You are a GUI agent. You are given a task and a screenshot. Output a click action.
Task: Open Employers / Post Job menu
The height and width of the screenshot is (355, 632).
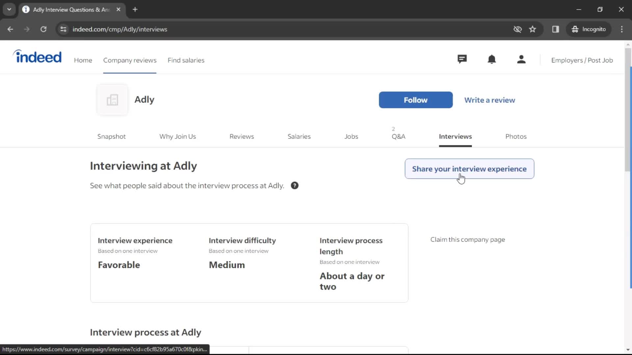coord(582,60)
